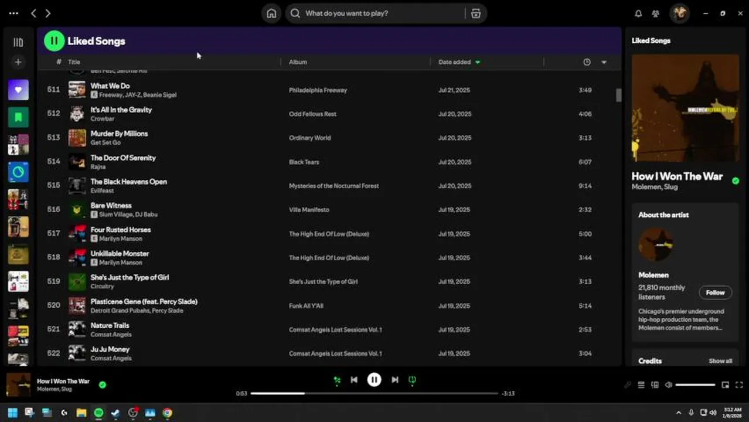Open artist Crowbar link
Image resolution: width=749 pixels, height=422 pixels.
point(103,119)
